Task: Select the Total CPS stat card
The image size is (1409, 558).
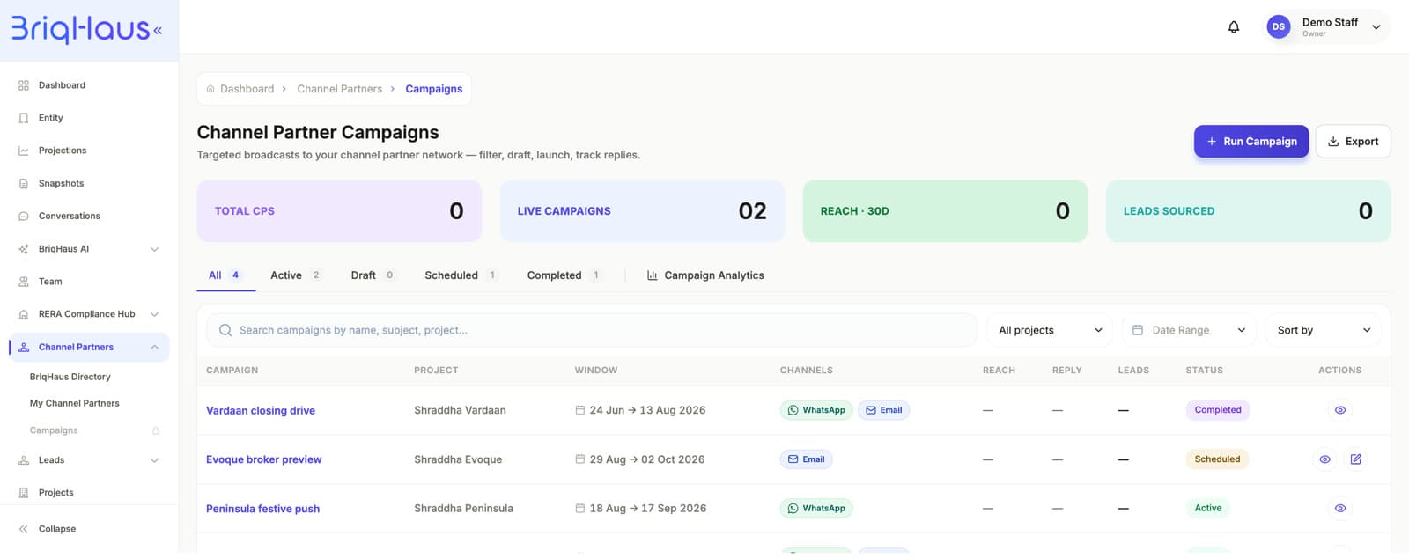Action: [x=339, y=211]
